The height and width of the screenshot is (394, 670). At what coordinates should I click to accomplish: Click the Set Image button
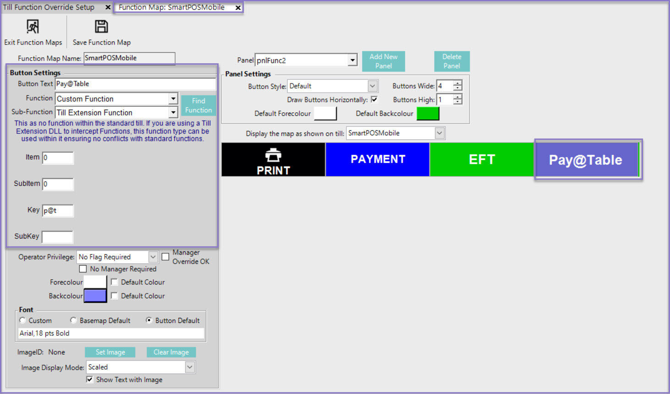(110, 352)
